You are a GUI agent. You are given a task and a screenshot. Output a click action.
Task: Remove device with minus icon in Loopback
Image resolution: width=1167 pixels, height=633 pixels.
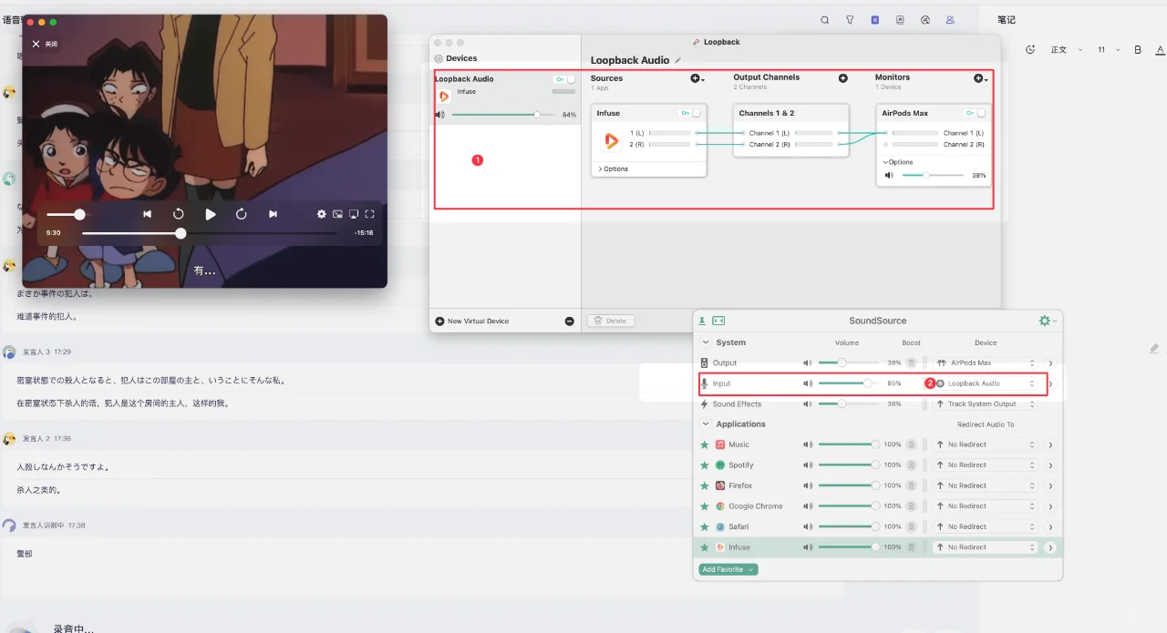pyautogui.click(x=570, y=322)
